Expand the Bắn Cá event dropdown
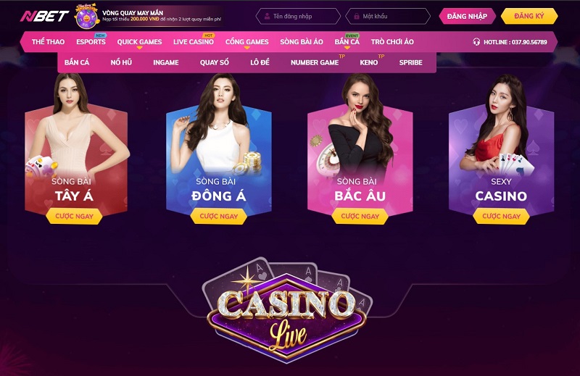 pyautogui.click(x=347, y=42)
